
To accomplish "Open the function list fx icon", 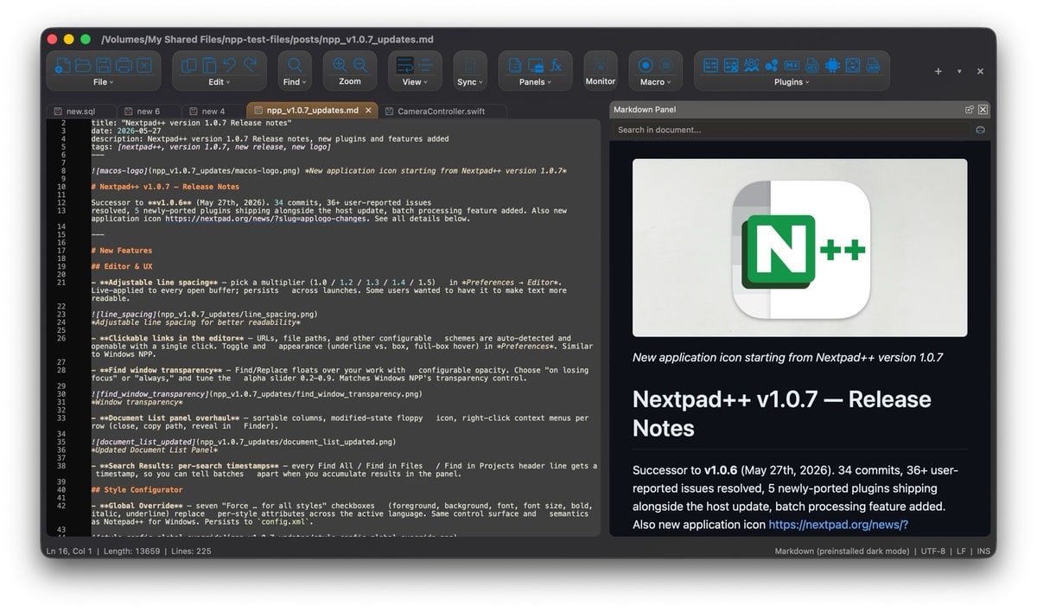I will coord(557,65).
